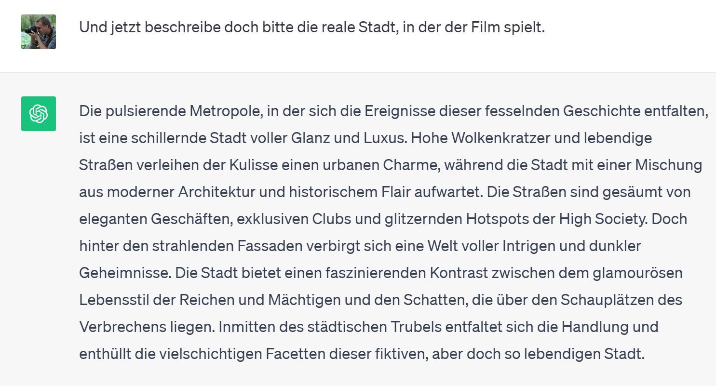Click the user message about the real city
Screen dimensions: 716x386
[x=311, y=27]
